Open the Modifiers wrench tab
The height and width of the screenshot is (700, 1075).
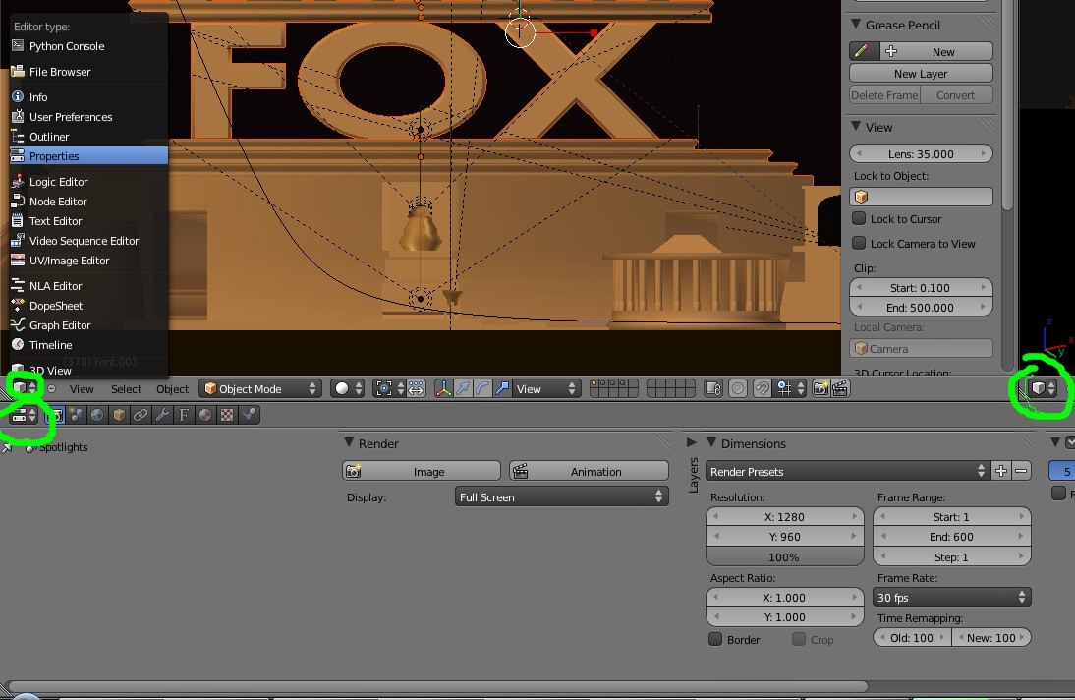click(x=162, y=416)
